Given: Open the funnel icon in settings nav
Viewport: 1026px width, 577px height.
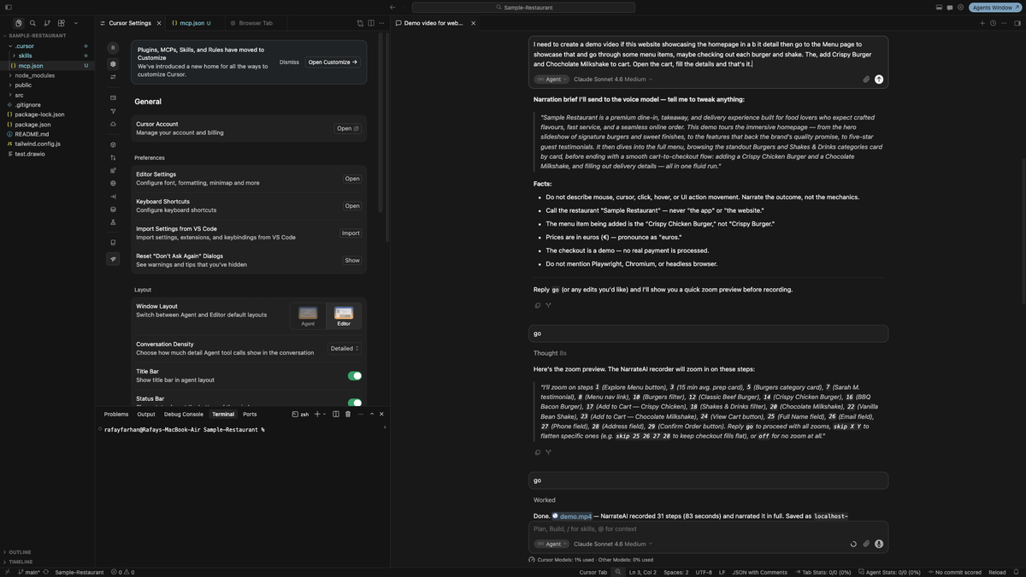Looking at the screenshot, I should point(113,111).
